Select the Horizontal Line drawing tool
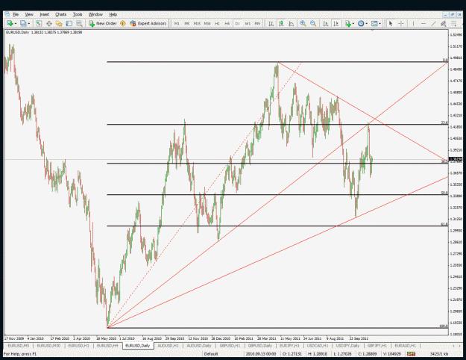This screenshot has width=466, height=360. [424, 23]
